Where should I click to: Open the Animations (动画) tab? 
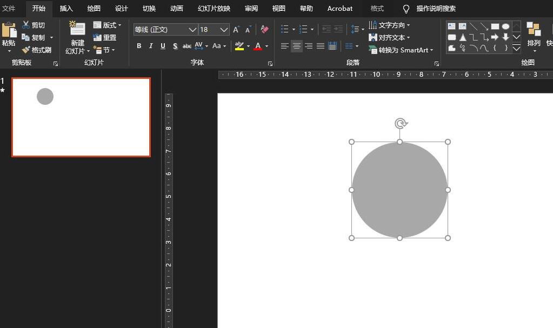coord(176,8)
